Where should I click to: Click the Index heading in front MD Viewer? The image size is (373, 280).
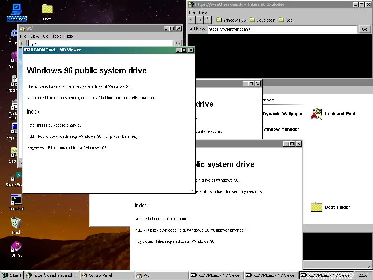34,112
